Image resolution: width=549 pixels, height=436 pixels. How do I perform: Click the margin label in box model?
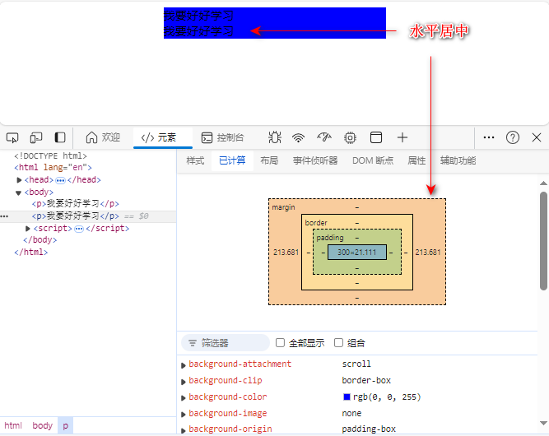(283, 207)
